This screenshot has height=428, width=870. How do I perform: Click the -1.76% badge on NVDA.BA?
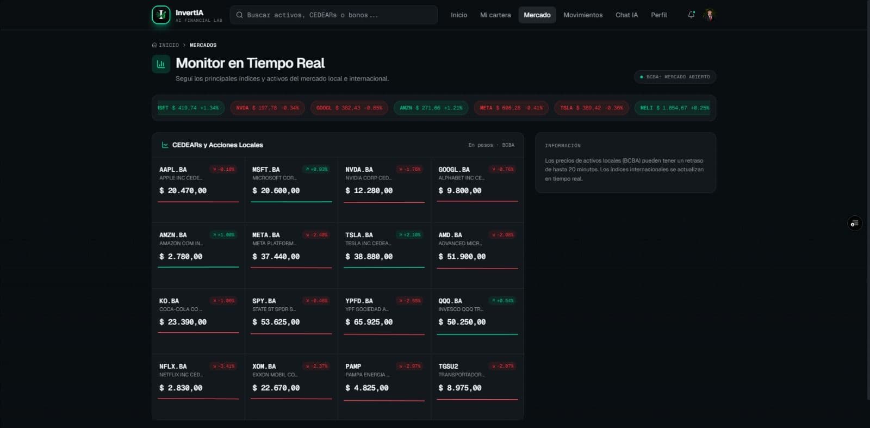tap(410, 169)
